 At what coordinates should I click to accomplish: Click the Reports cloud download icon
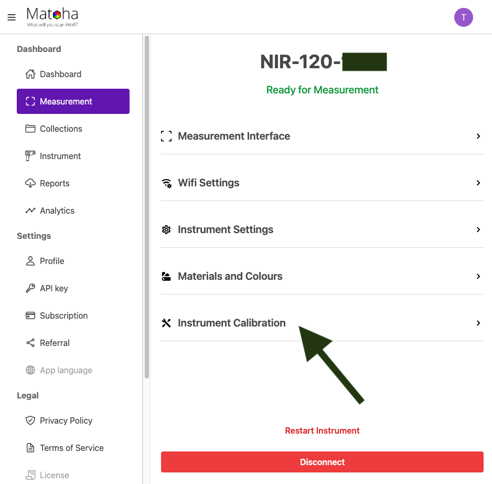click(x=30, y=183)
